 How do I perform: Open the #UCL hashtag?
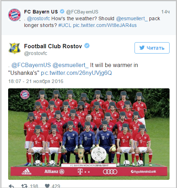pyautogui.click(x=65, y=25)
